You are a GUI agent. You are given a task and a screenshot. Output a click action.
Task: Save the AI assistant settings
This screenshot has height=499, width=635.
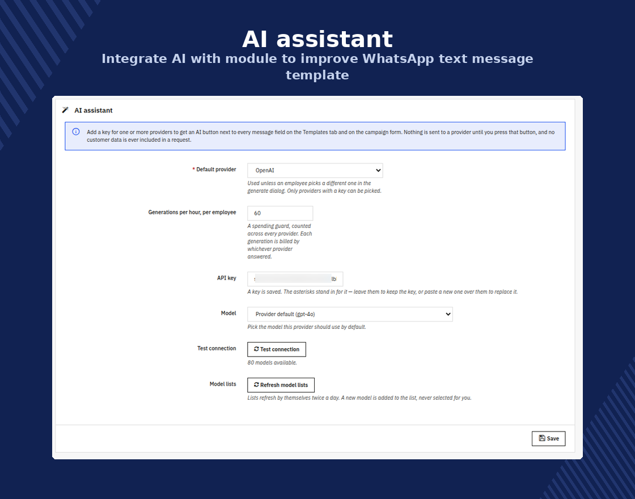click(x=549, y=439)
